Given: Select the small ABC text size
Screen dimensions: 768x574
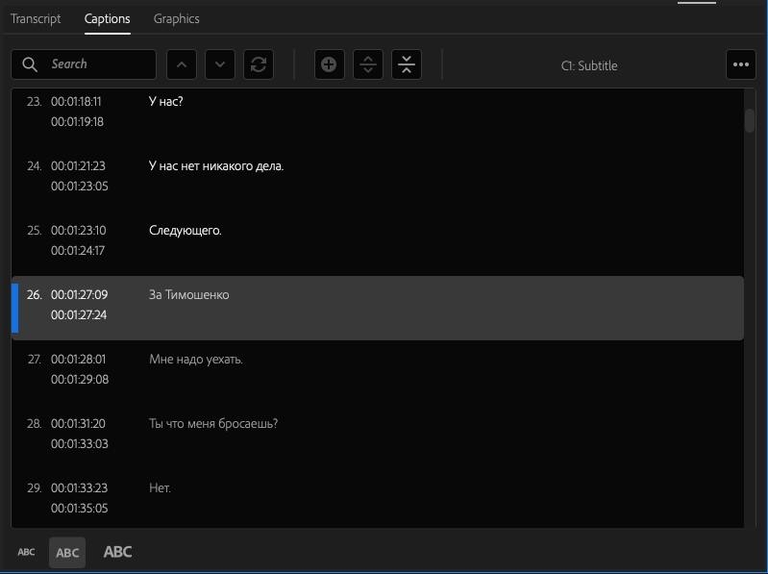Looking at the screenshot, I should 27,552.
